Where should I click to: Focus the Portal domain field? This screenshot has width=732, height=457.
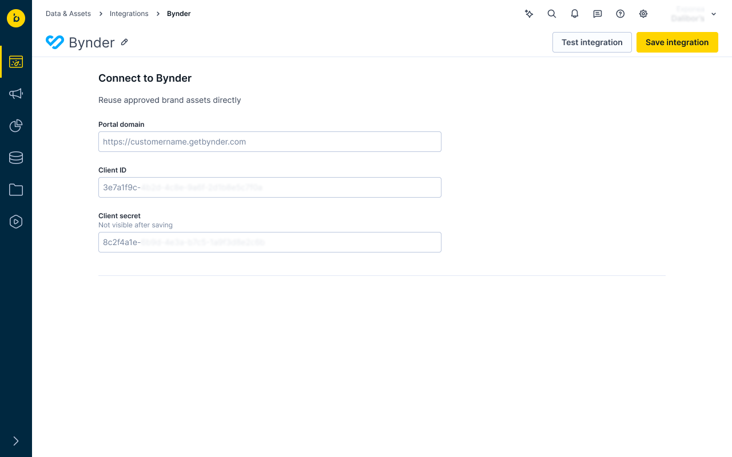[270, 142]
